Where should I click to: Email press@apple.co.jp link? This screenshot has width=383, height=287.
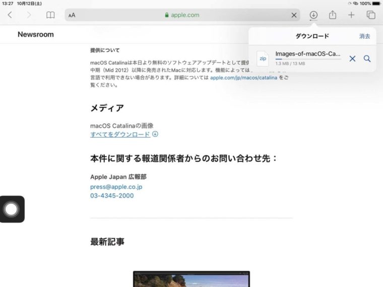click(116, 187)
